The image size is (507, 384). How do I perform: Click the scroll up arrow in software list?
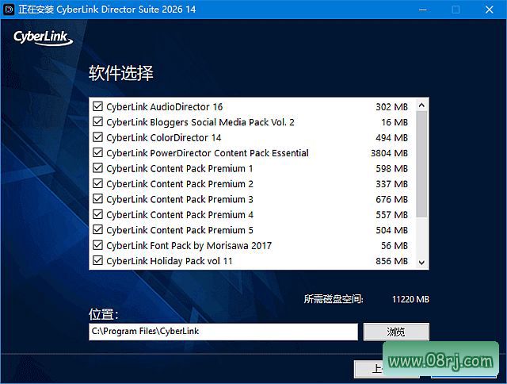pyautogui.click(x=421, y=105)
